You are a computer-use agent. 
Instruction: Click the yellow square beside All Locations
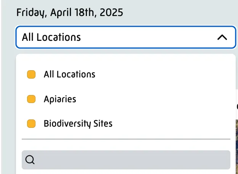[x=31, y=74]
